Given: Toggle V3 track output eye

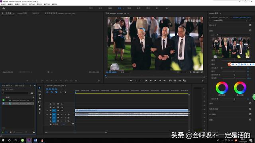Looking at the screenshot, I should tap(62, 104).
